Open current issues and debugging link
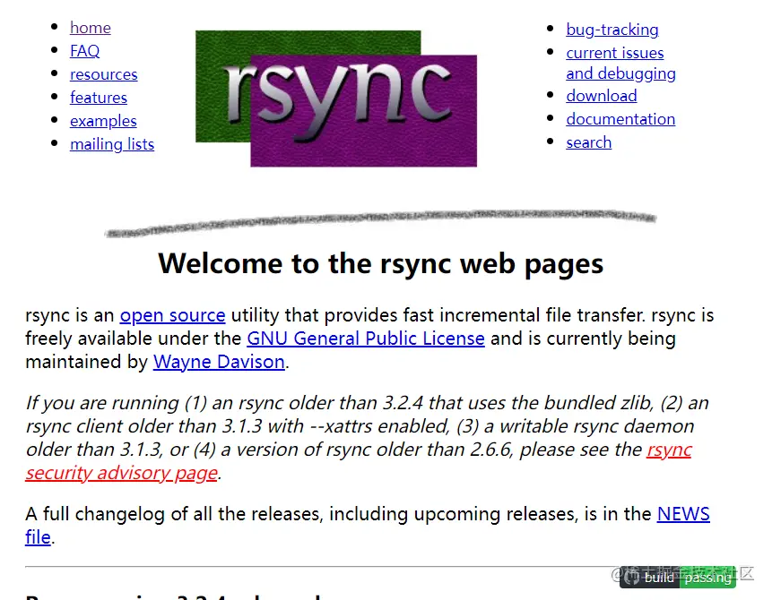This screenshot has height=600, width=772. [620, 63]
